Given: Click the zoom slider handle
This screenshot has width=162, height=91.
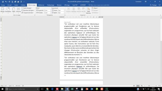Looking at the screenshot, I should point(149,86).
